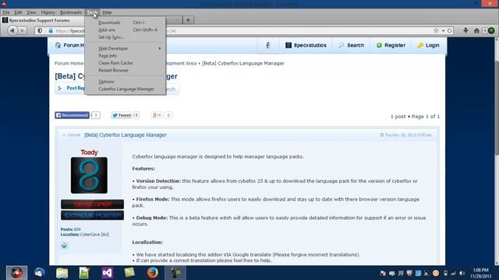Click the Tweet share button
Screen dimensions: 499x280
(x=122, y=115)
